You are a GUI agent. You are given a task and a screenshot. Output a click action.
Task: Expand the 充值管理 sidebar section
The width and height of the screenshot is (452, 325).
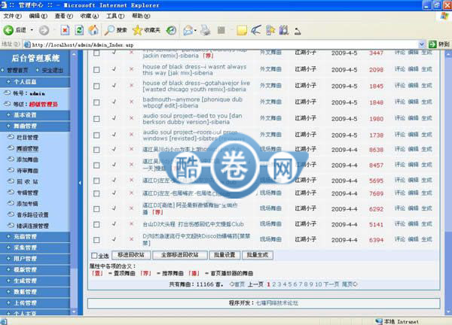click(x=35, y=237)
